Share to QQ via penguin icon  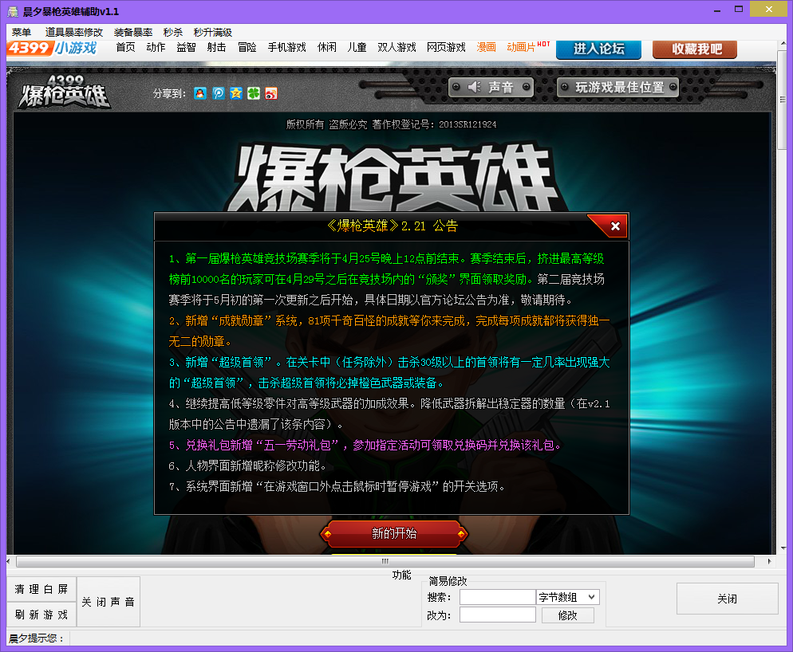pos(200,93)
